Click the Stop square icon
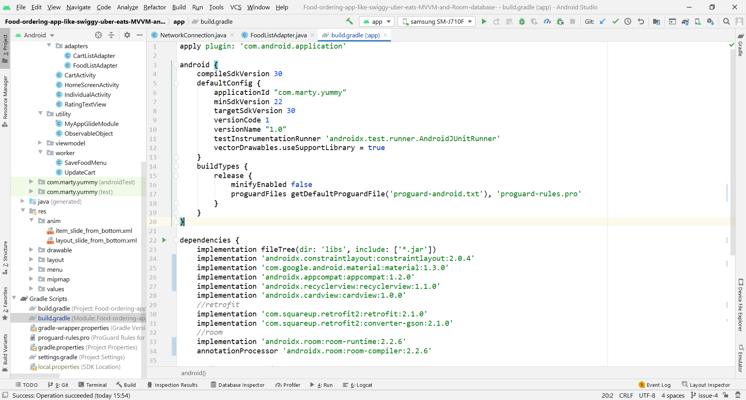This screenshot has height=400, width=746. [x=573, y=21]
